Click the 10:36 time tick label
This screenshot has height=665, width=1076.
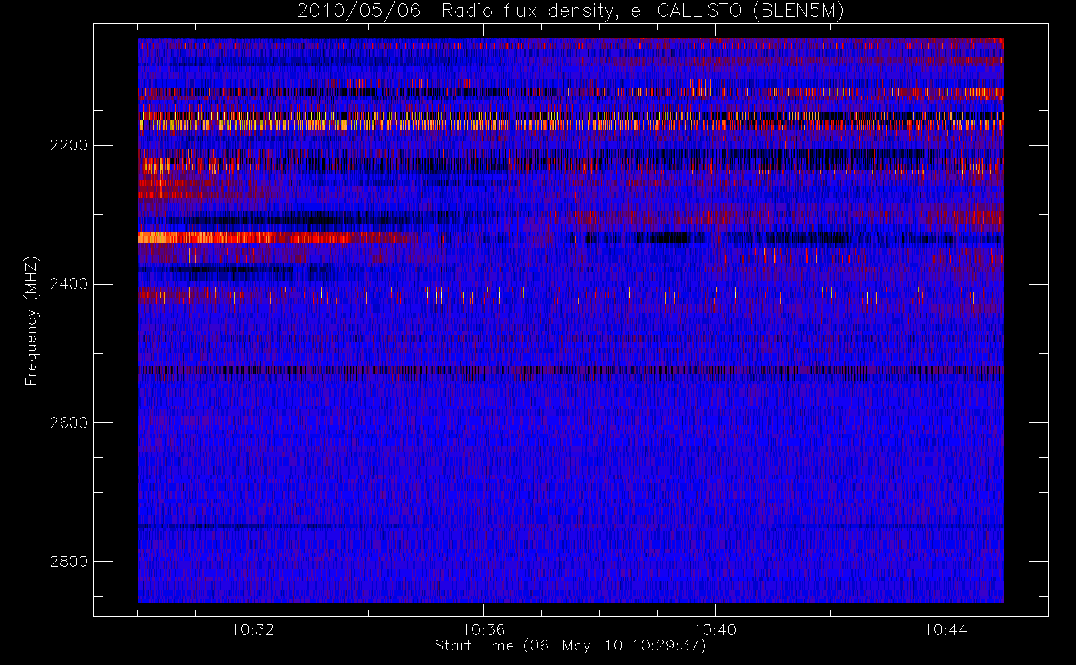click(x=484, y=630)
